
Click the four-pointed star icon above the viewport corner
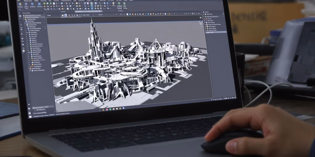click(201, 18)
